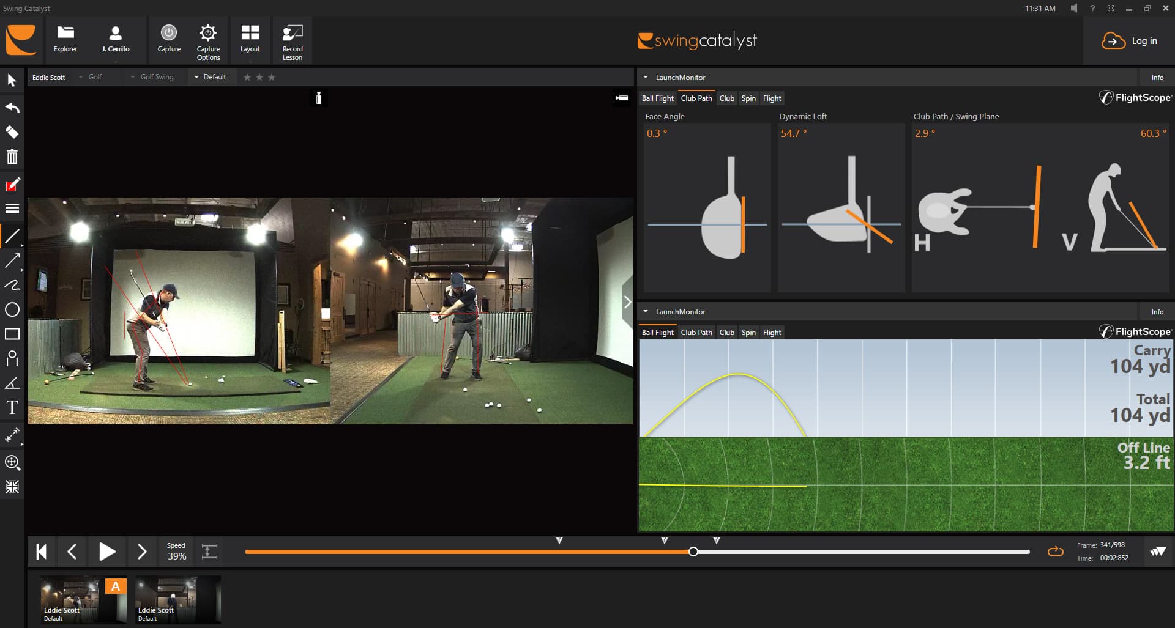Open the Explorer folder icon
Viewport: 1175px width, 628px height.
click(65, 40)
